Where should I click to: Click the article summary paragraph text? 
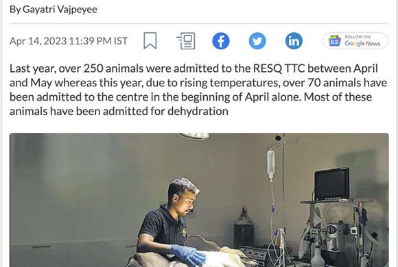pyautogui.click(x=198, y=90)
